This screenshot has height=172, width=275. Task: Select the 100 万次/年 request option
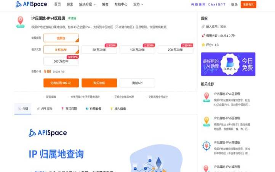[137, 50]
